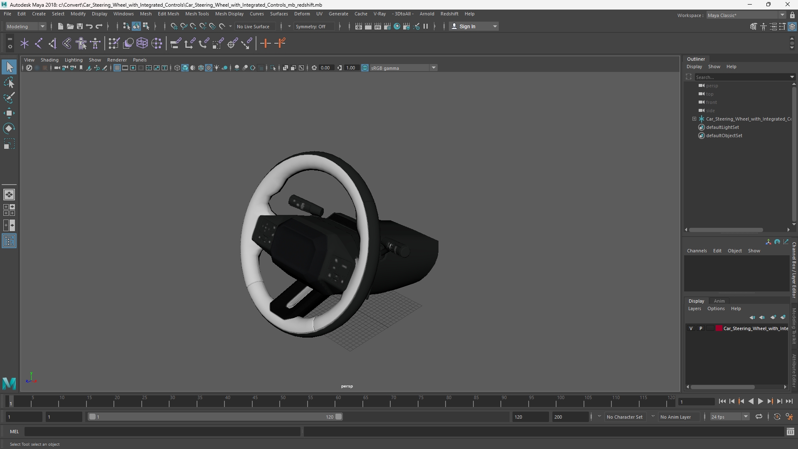Jump to end of playback range
Image resolution: width=798 pixels, height=449 pixels.
click(x=789, y=401)
